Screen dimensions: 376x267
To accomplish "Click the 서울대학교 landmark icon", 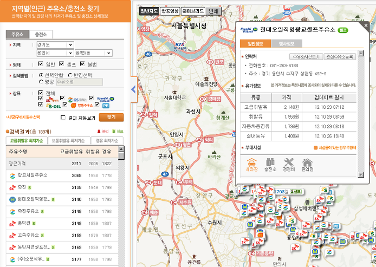I will coord(174,93).
